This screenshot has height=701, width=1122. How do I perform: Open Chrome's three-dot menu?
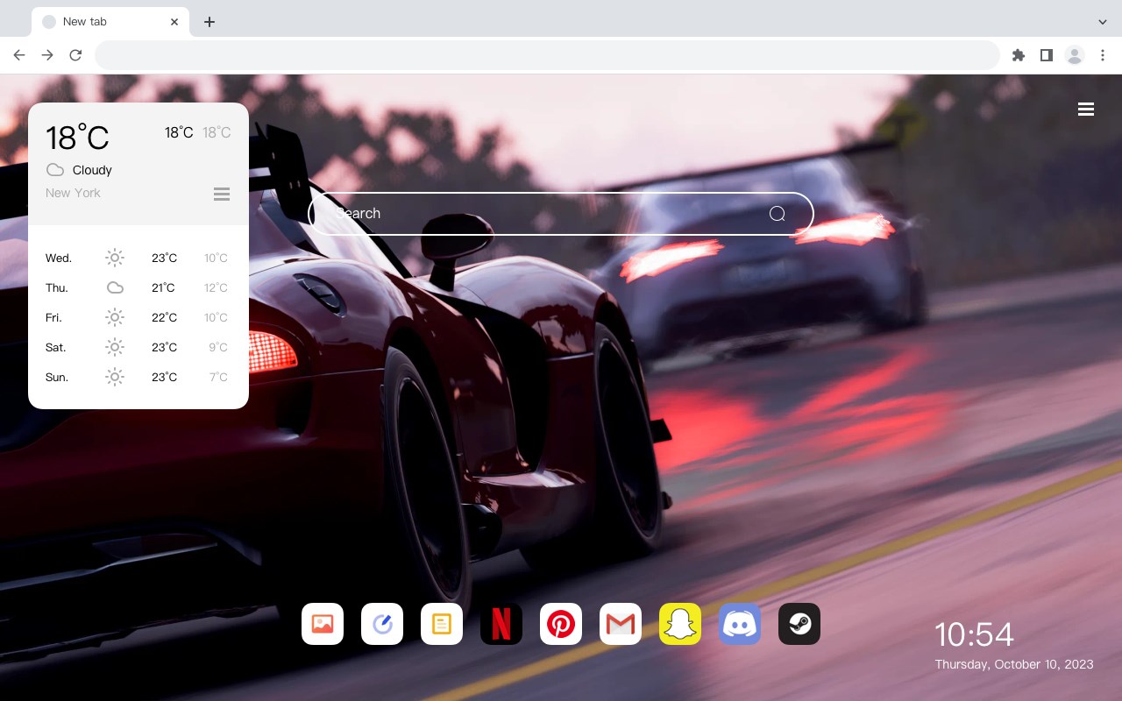1103,55
